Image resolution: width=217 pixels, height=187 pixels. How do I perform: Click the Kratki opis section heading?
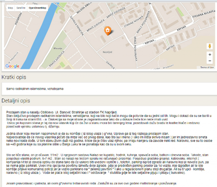point(14,77)
